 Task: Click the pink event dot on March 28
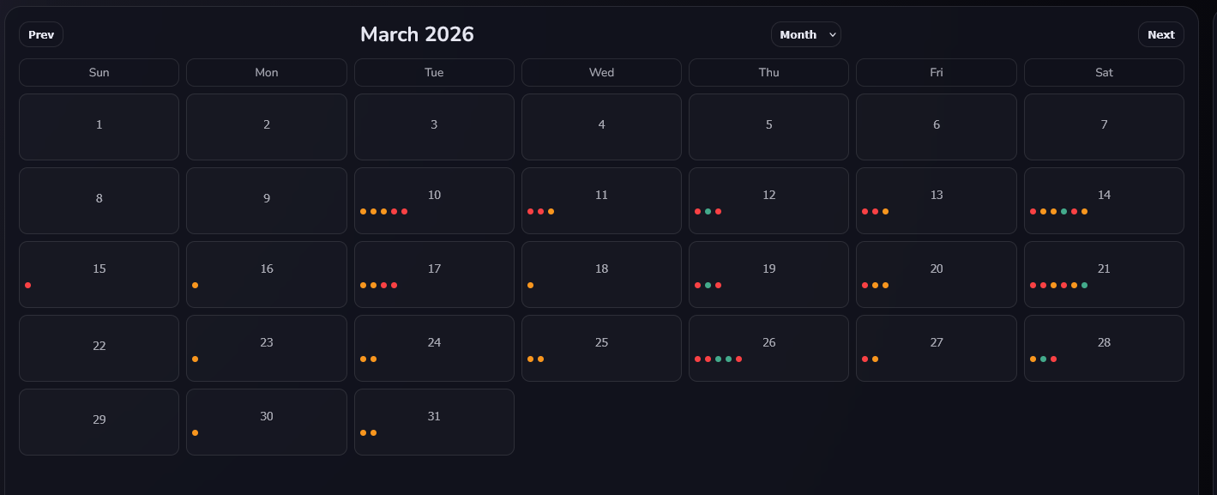coord(1053,359)
